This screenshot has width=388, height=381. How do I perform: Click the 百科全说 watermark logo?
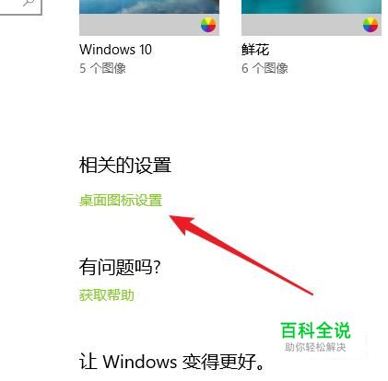click(316, 330)
